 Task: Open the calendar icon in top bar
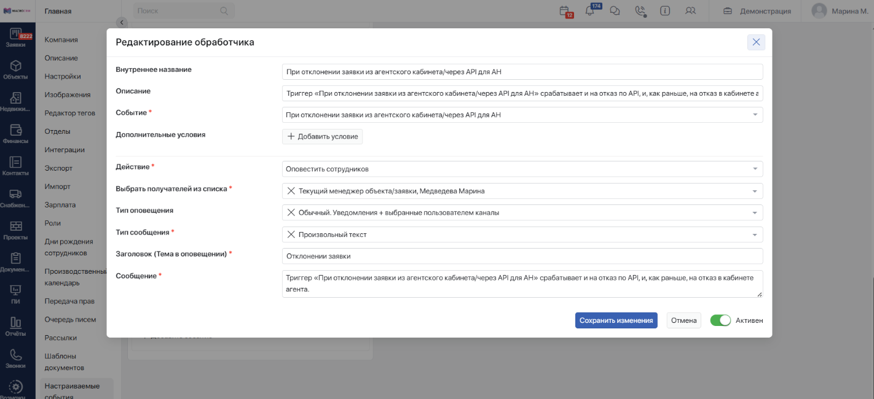[x=564, y=10]
